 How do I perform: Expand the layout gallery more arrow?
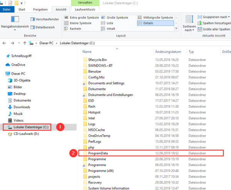[x=176, y=28]
